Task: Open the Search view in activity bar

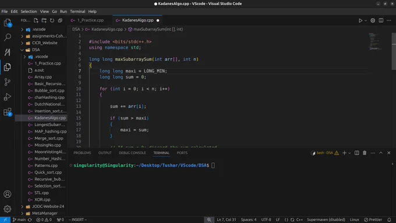Action: [8, 37]
